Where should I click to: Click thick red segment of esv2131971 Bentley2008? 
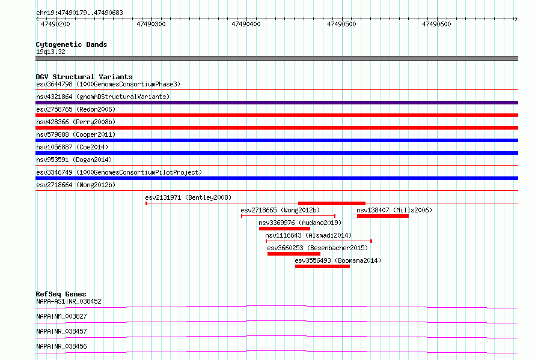click(332, 203)
